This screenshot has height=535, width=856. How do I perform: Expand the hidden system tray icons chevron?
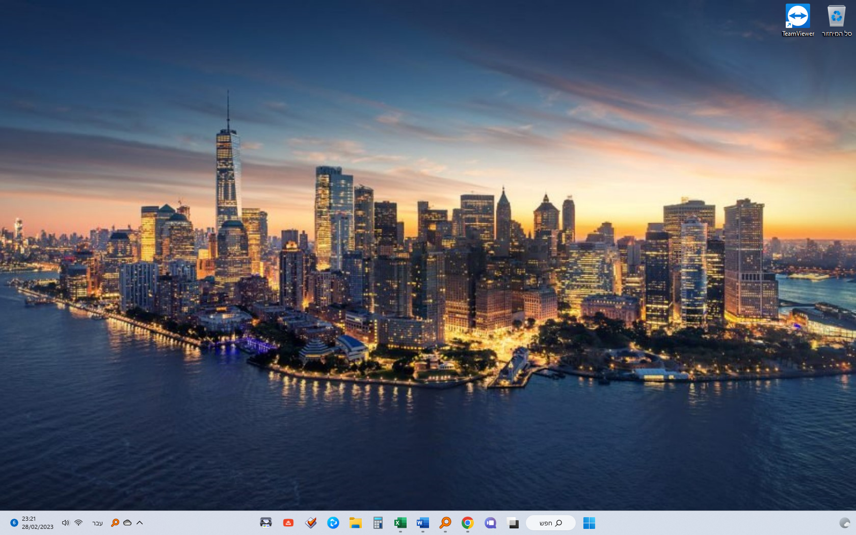click(140, 523)
